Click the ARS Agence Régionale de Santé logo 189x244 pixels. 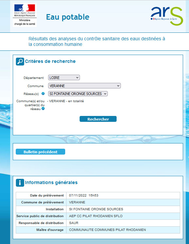click(x=167, y=16)
